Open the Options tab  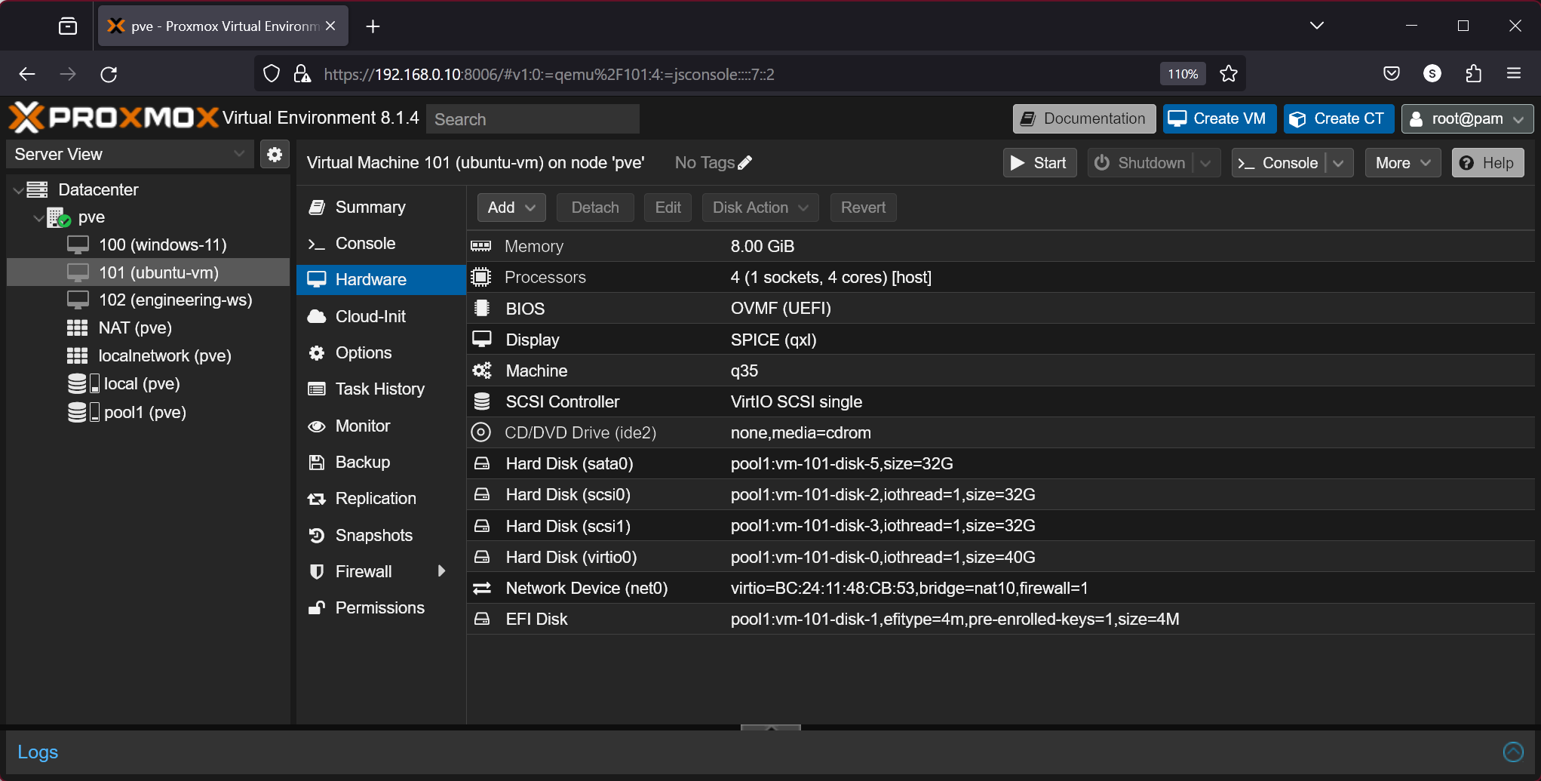[381, 352]
